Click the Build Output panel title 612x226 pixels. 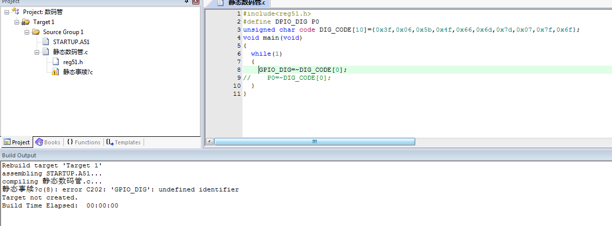pos(19,155)
